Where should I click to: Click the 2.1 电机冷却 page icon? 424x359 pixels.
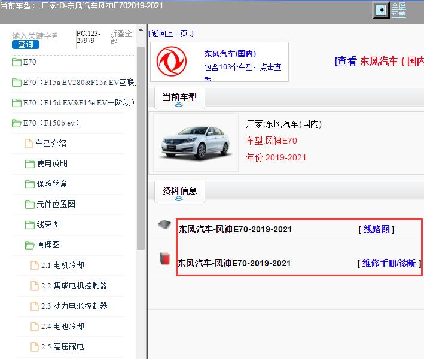(35, 266)
